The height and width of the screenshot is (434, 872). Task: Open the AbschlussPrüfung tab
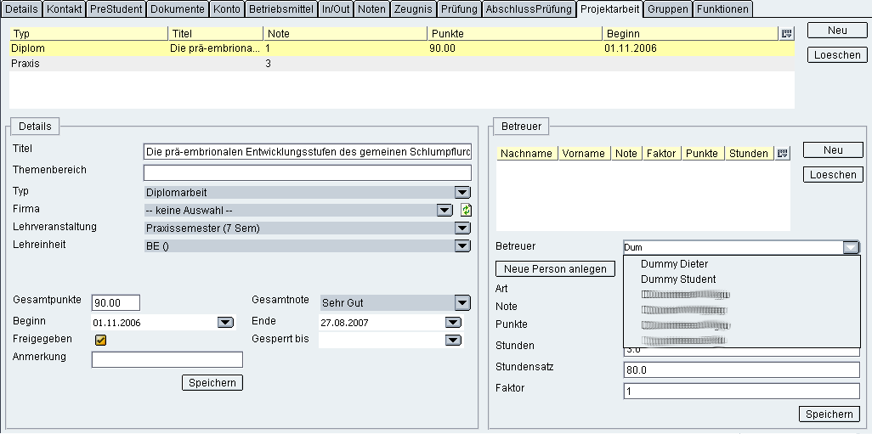click(529, 9)
